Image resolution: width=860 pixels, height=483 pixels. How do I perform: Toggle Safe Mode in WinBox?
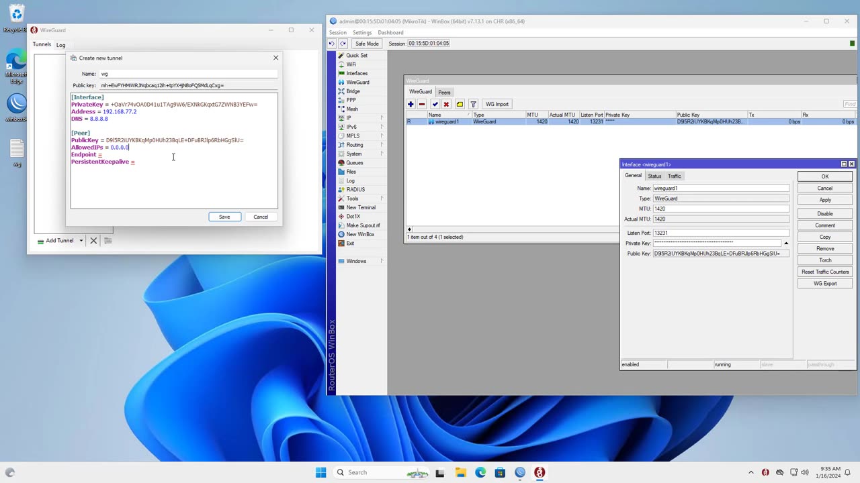[367, 44]
